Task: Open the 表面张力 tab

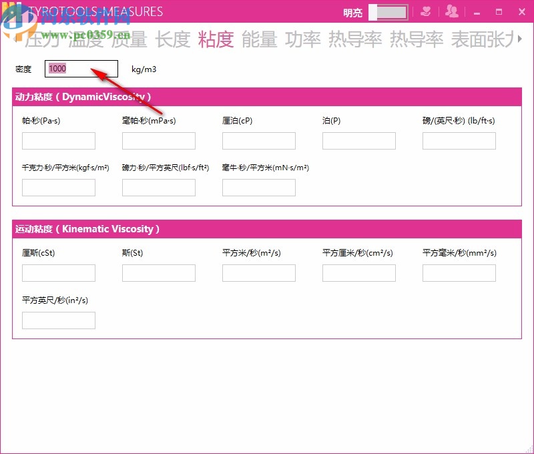Action: click(x=482, y=39)
